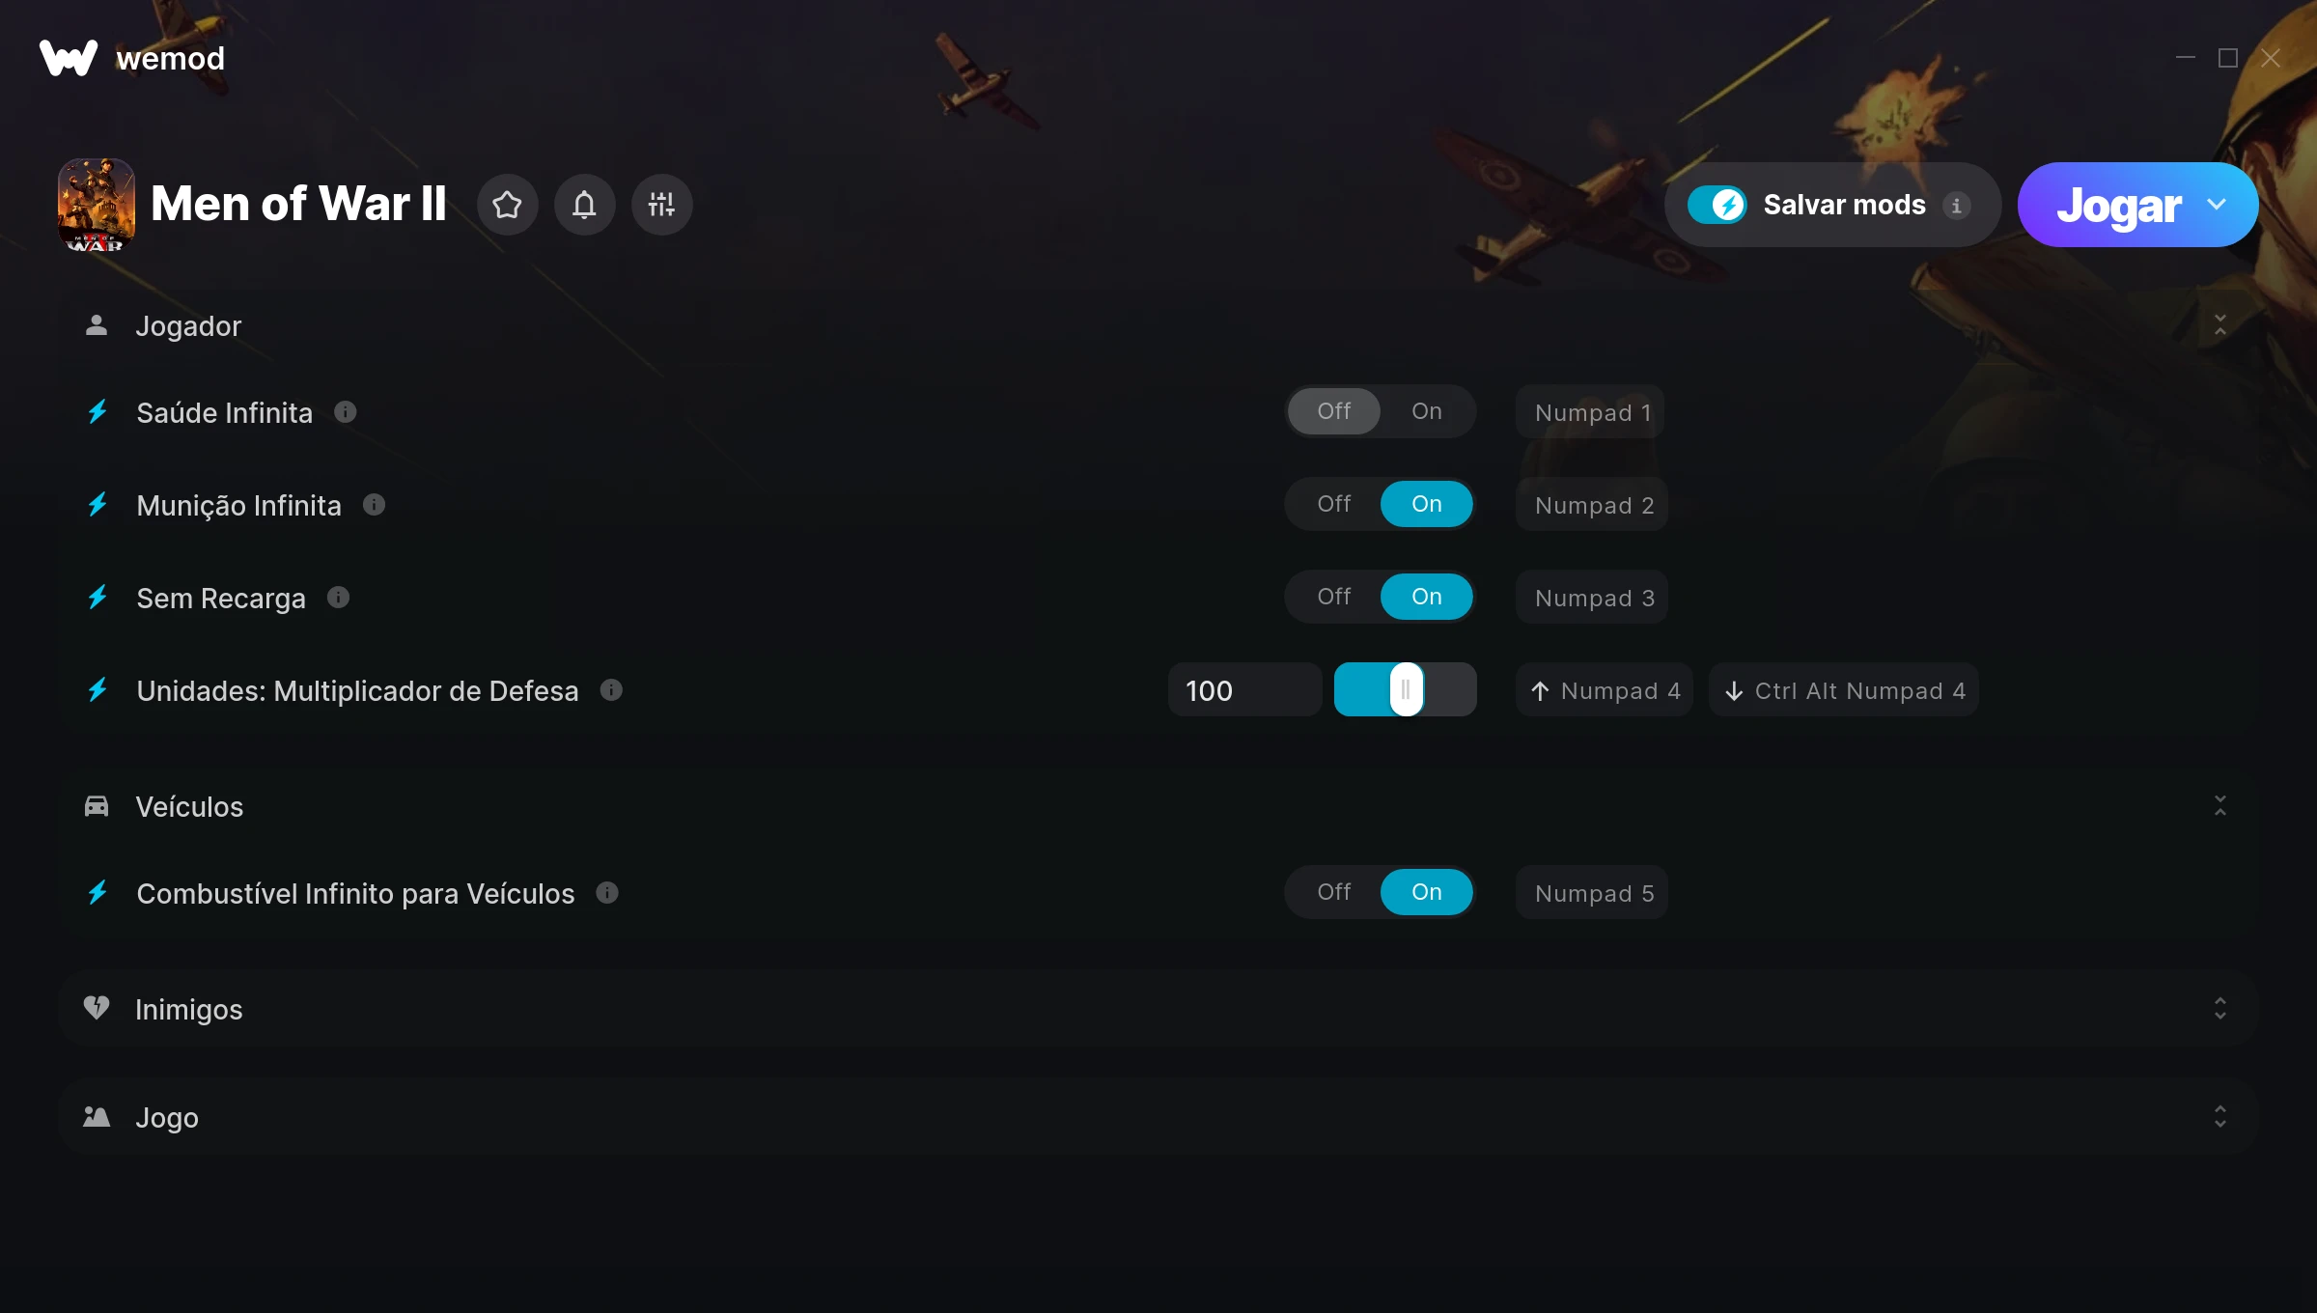Open the Jogar dropdown arrow

2217,205
